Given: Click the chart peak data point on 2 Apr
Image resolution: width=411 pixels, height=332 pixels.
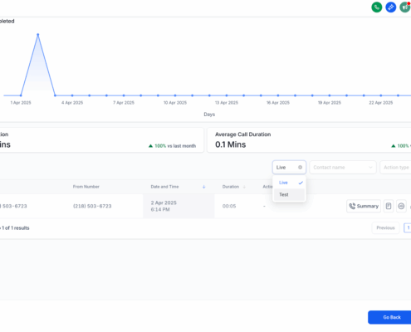Looking at the screenshot, I should (38, 35).
